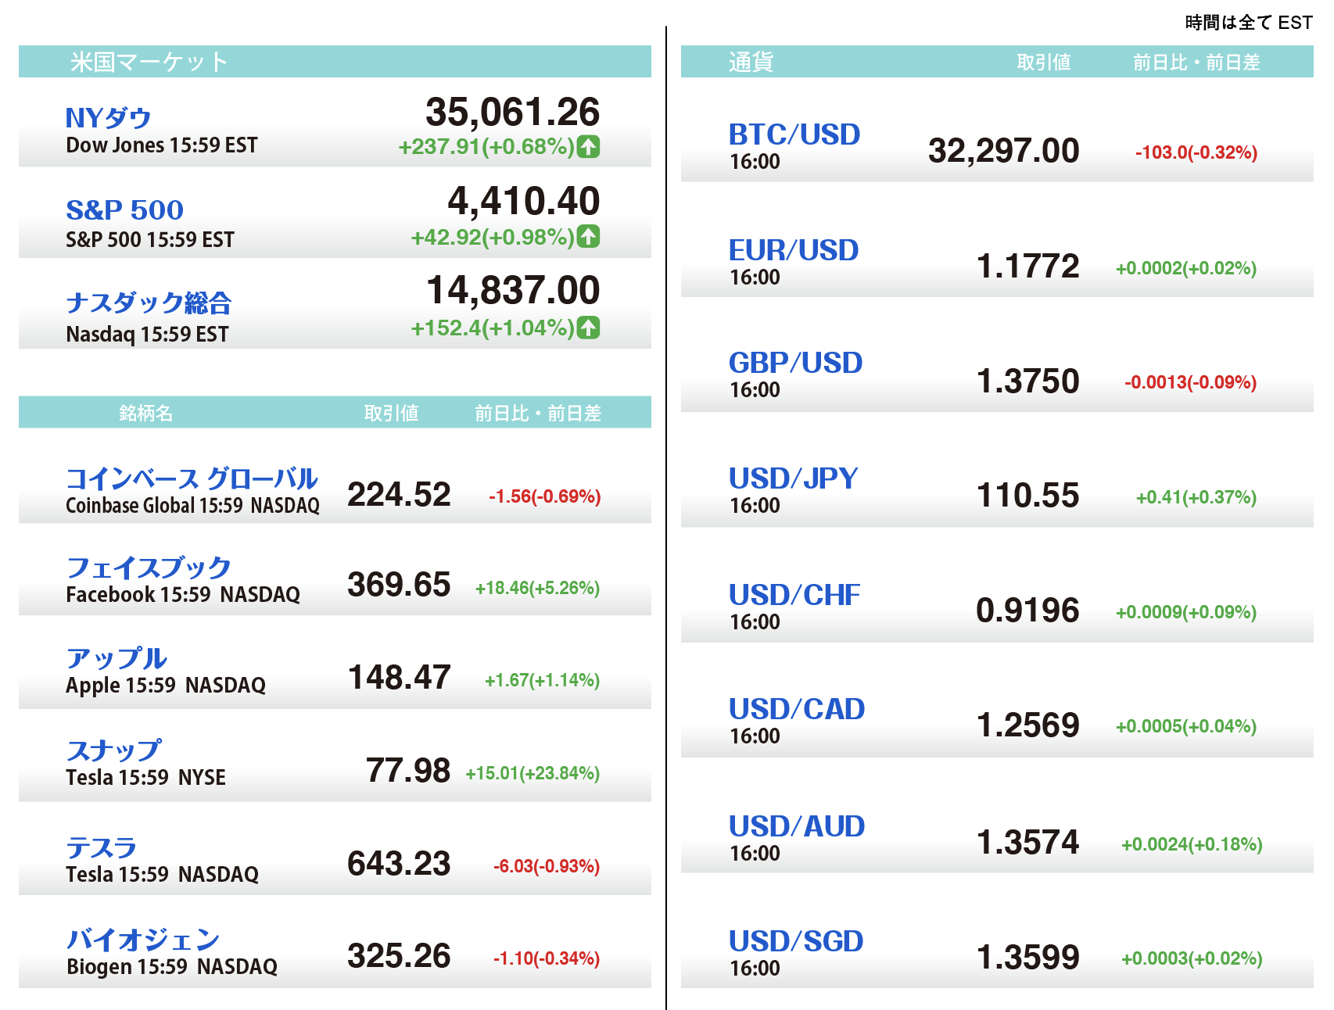Screen dimensions: 1334x1010
Task: Select the バイオジェン stock name
Action: (x=143, y=940)
